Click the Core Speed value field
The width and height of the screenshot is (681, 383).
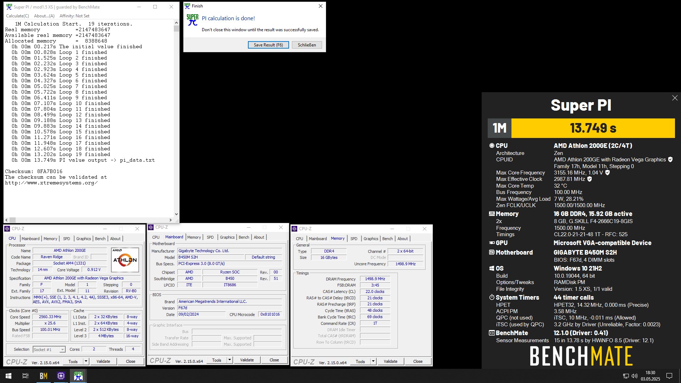click(x=50, y=317)
